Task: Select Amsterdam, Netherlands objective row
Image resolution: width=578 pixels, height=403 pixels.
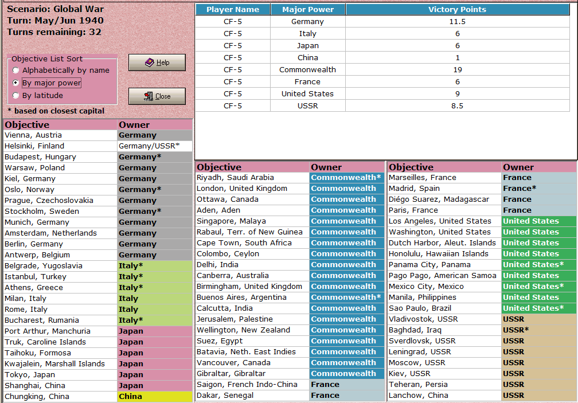Action: point(98,233)
